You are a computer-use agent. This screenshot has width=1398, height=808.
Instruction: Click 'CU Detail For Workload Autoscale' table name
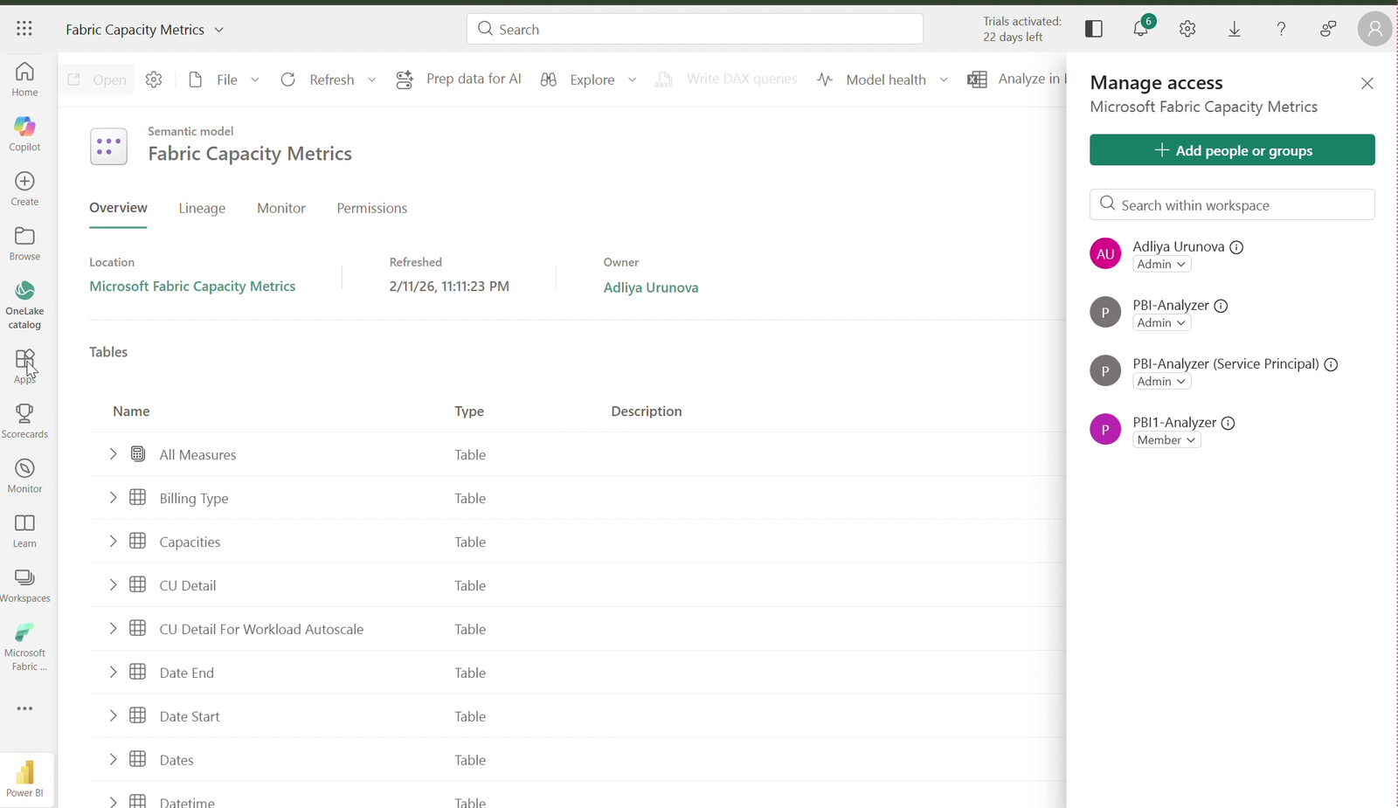261,629
